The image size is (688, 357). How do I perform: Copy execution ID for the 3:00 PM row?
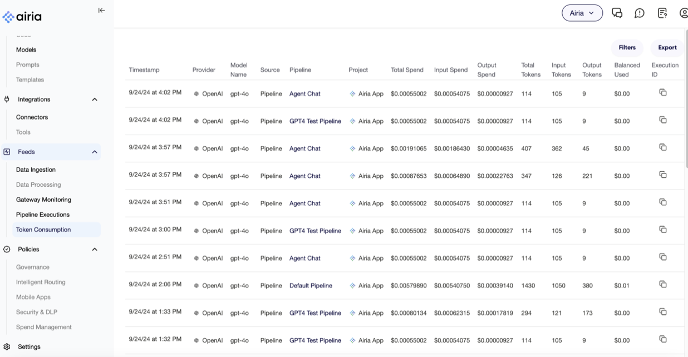(663, 230)
